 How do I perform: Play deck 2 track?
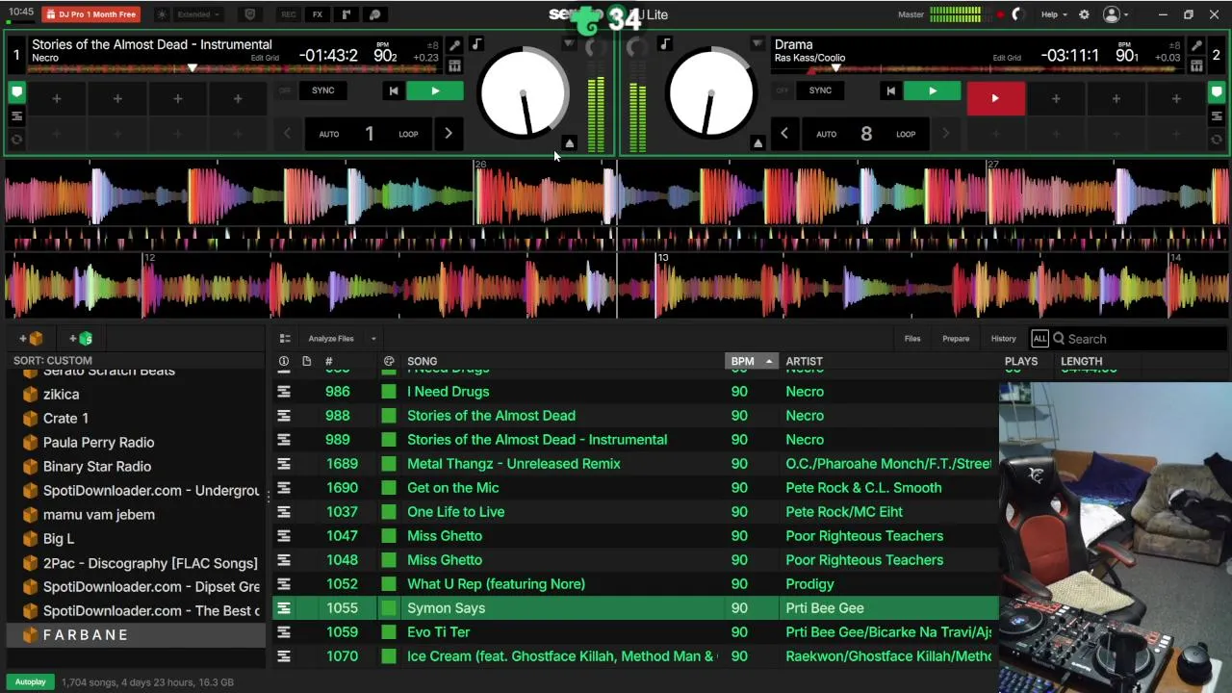pyautogui.click(x=932, y=90)
